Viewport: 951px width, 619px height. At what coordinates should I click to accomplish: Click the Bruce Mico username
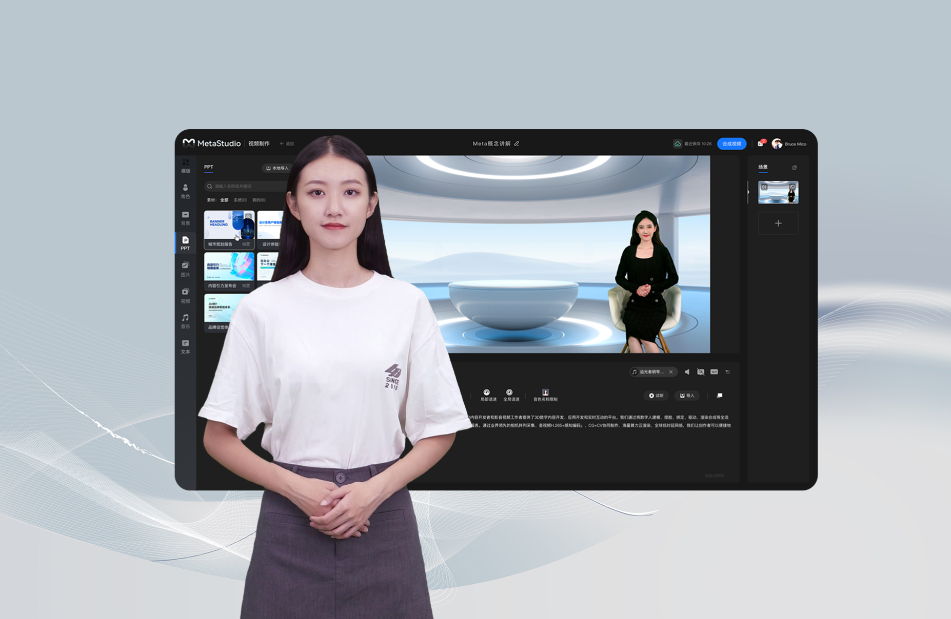point(796,144)
